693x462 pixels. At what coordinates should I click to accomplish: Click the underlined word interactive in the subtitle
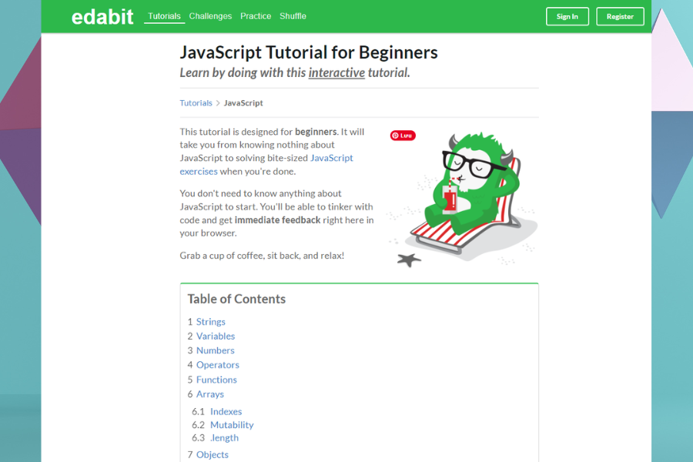pos(336,72)
